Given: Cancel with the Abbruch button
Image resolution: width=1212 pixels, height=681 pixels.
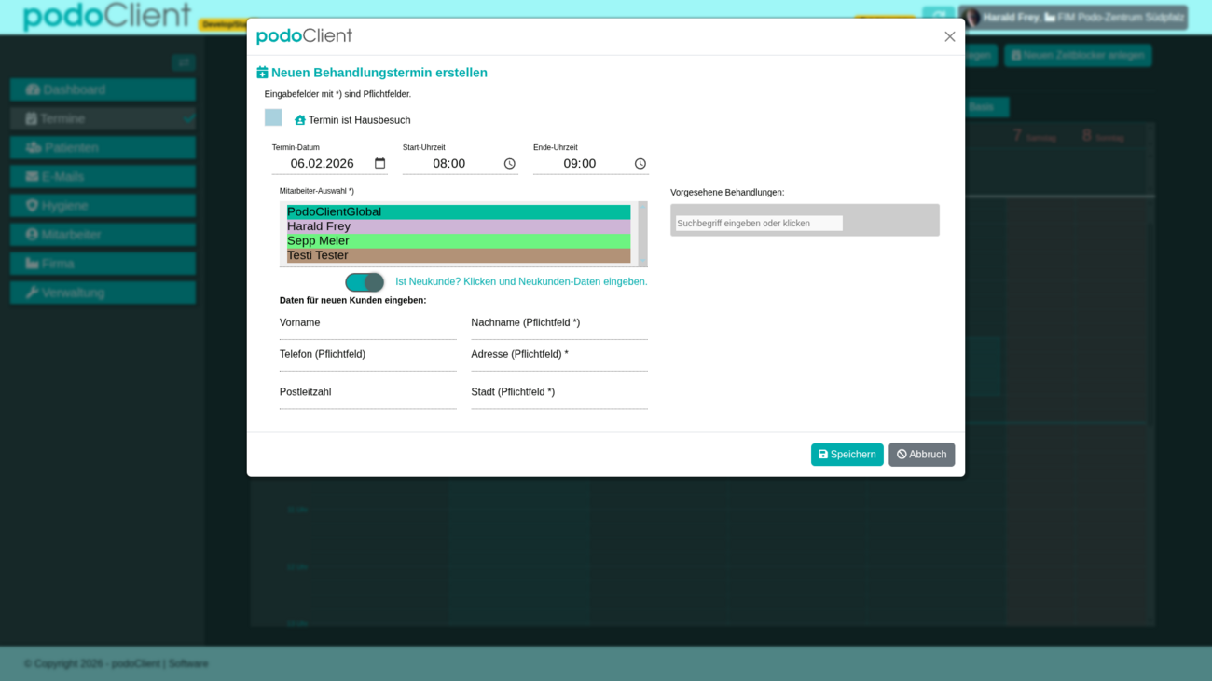Looking at the screenshot, I should [x=921, y=455].
